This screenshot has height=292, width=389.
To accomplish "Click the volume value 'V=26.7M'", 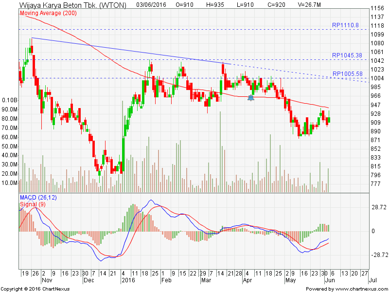I will pyautogui.click(x=309, y=5).
